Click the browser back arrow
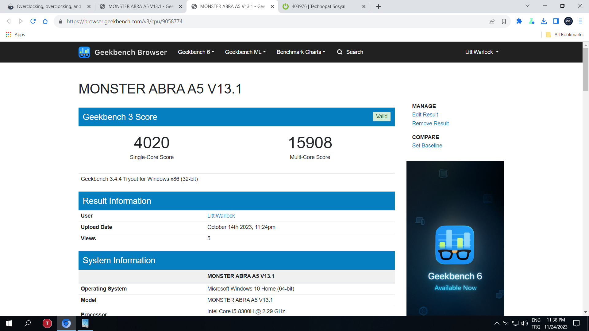Viewport: 589px width, 331px height. tap(9, 21)
